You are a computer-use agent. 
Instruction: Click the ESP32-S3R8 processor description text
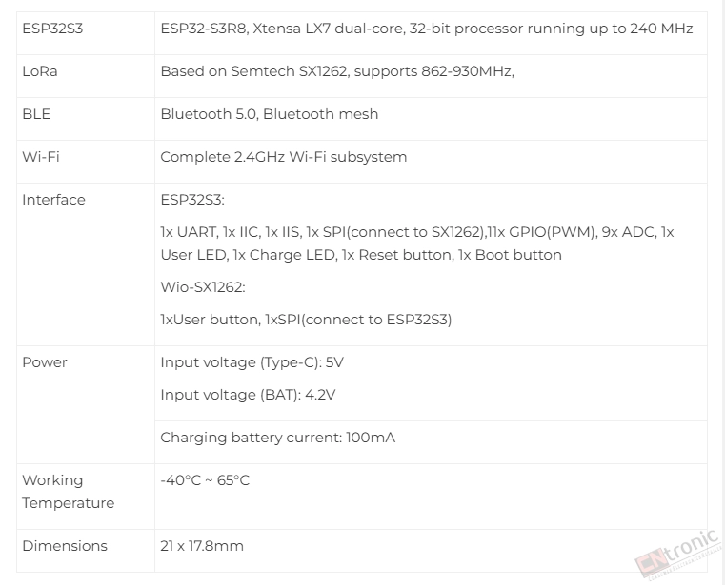point(426,29)
